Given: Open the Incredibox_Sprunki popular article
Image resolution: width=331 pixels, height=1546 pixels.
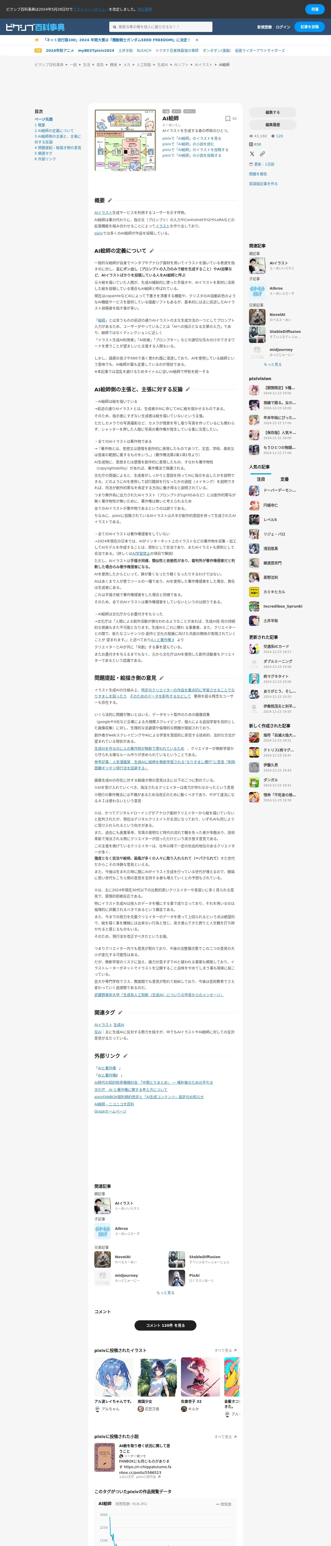Looking at the screenshot, I should pyautogui.click(x=276, y=606).
